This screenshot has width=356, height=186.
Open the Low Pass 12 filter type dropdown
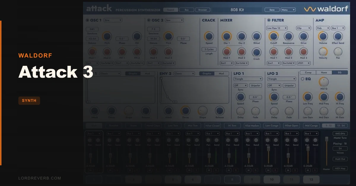click(277, 28)
